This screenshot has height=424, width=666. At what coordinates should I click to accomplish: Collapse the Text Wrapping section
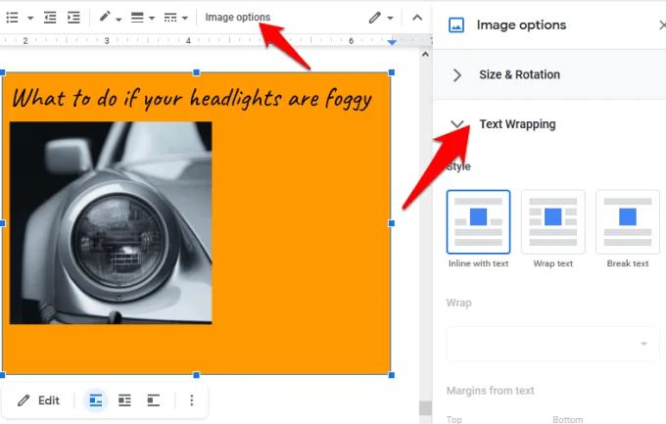[x=457, y=124]
